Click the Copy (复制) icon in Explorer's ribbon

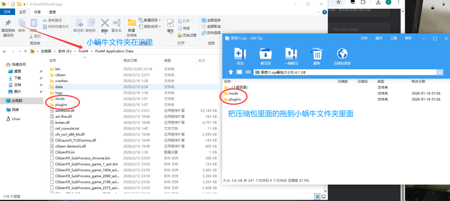click(x=22, y=23)
